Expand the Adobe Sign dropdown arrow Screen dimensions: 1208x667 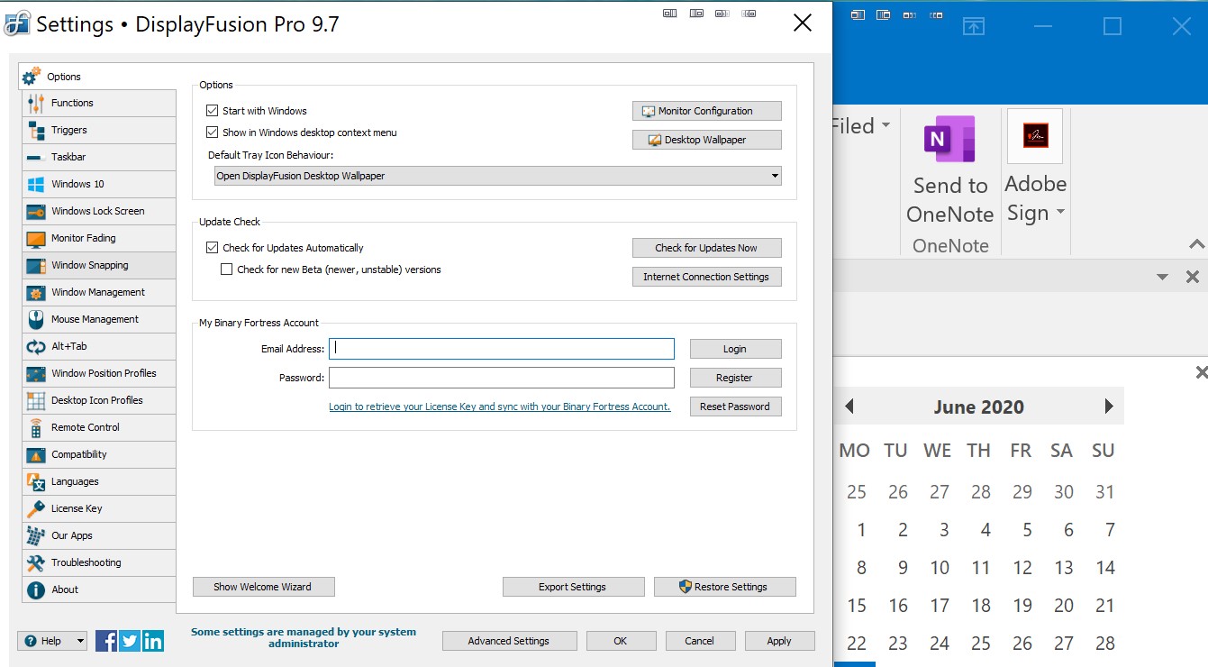point(1060,213)
